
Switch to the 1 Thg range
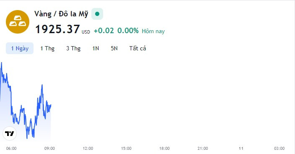[x=47, y=48]
